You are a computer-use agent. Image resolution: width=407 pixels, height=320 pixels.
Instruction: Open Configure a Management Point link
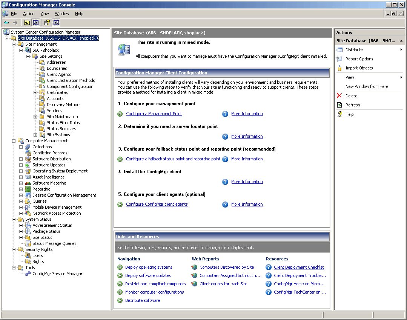154,114
